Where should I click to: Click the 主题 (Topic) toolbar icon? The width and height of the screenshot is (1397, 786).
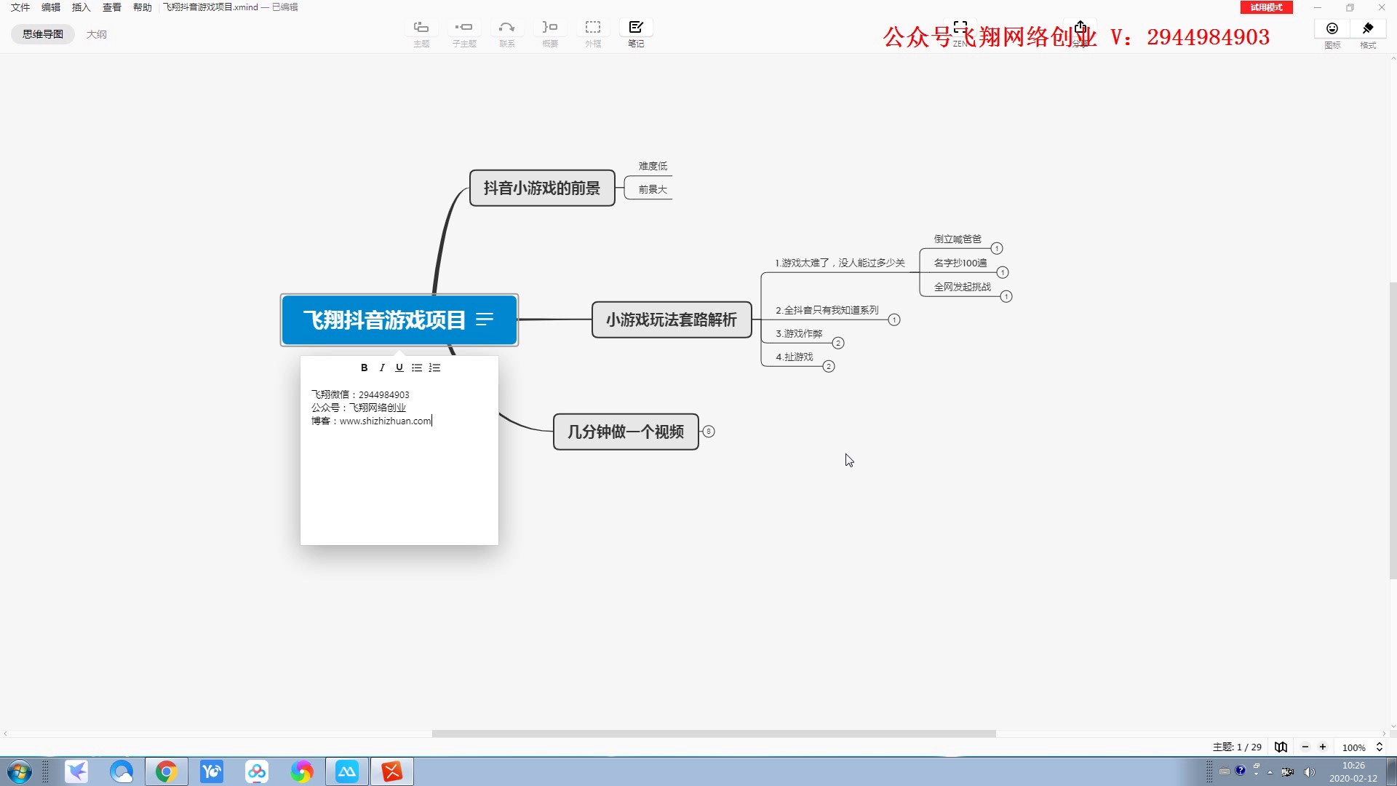pyautogui.click(x=421, y=28)
